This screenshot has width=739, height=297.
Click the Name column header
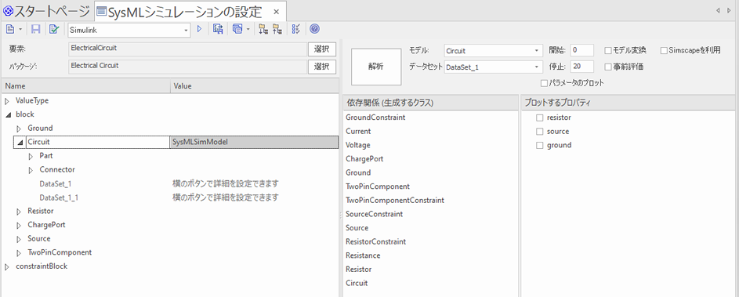(x=85, y=86)
